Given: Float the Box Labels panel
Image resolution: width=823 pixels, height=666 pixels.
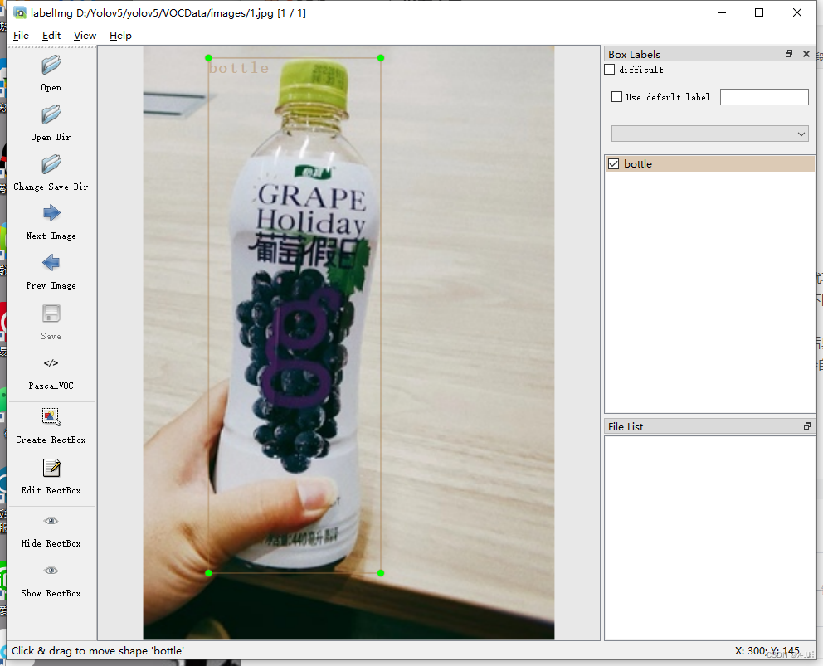Looking at the screenshot, I should [x=789, y=54].
